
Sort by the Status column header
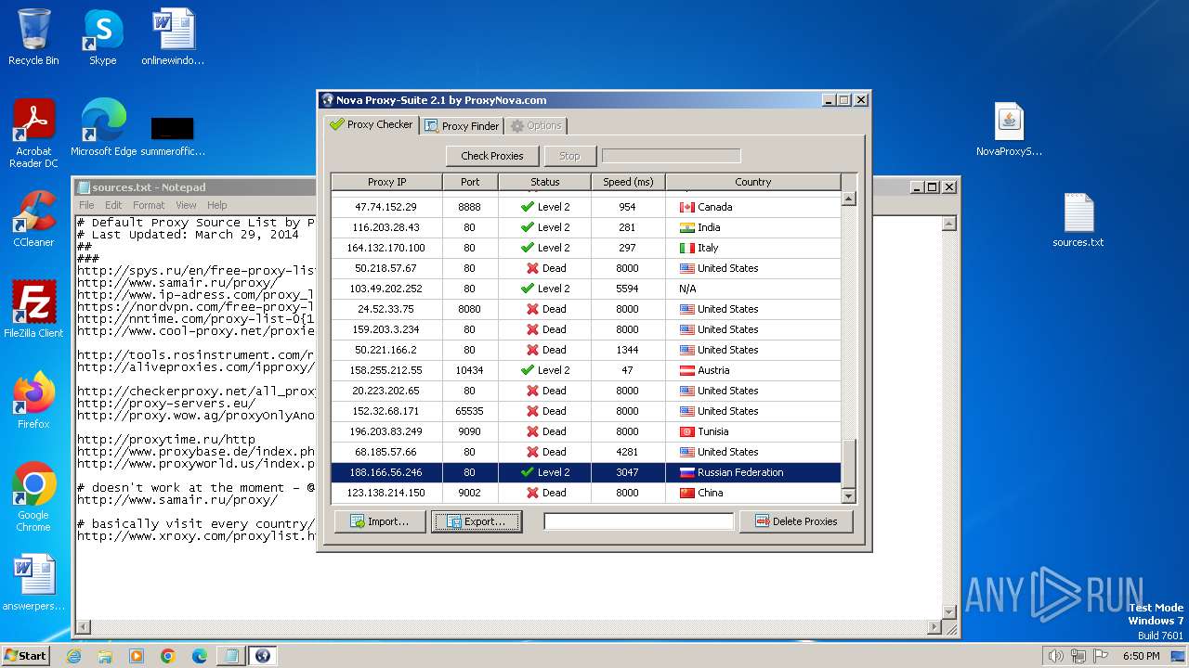(544, 182)
